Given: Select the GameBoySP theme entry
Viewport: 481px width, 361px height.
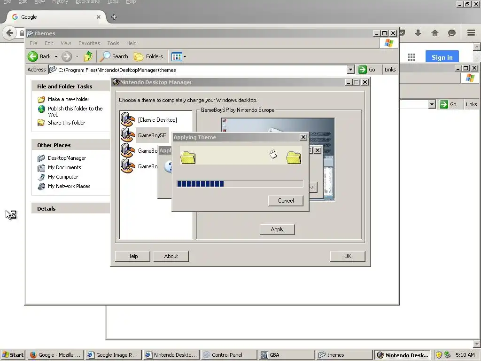Looking at the screenshot, I should tap(152, 135).
